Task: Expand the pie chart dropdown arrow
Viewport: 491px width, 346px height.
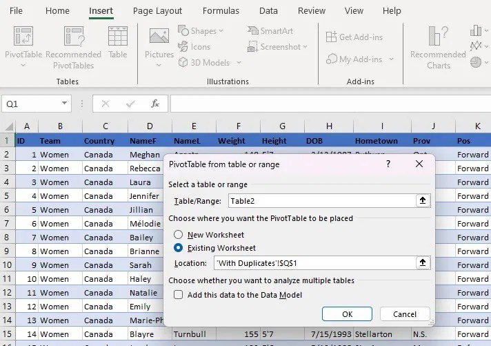Action: [486, 62]
